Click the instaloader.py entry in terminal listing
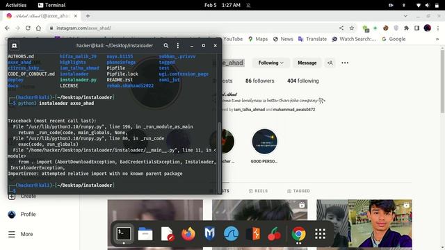 click(x=78, y=80)
